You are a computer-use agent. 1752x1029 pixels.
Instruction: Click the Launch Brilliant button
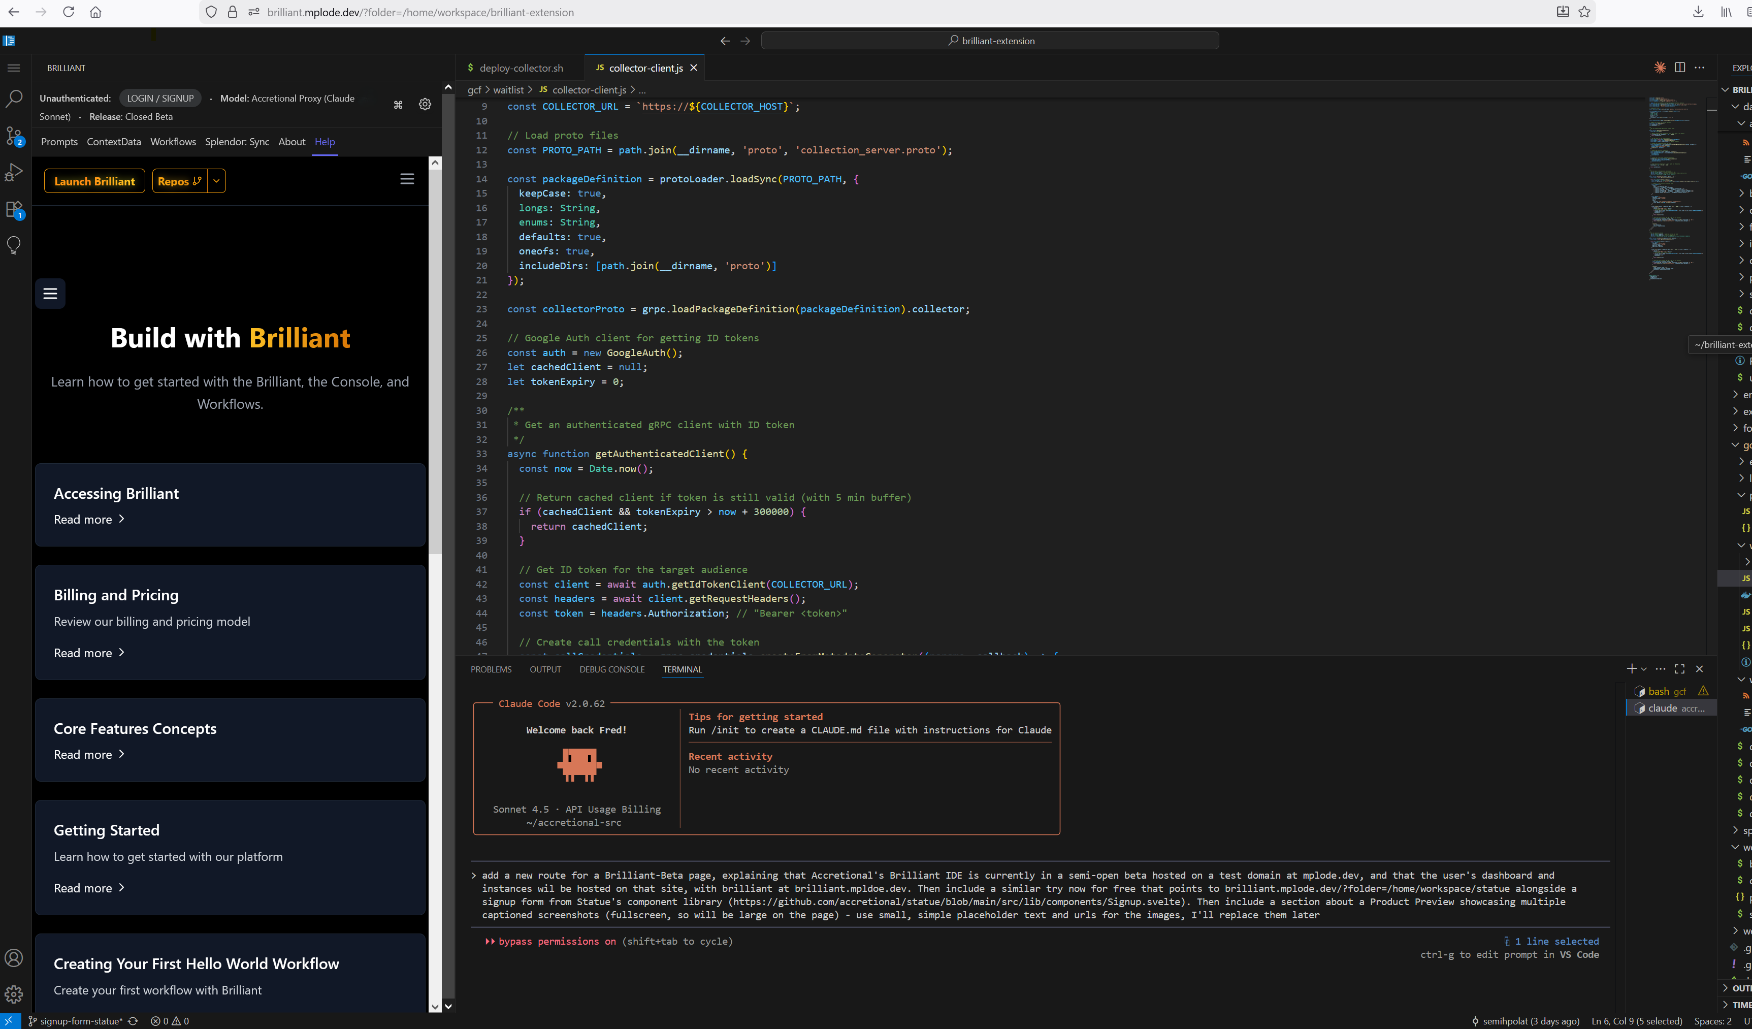[x=94, y=181]
